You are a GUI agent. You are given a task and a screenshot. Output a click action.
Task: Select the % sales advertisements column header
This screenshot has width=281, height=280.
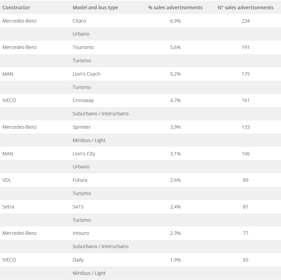tap(175, 8)
